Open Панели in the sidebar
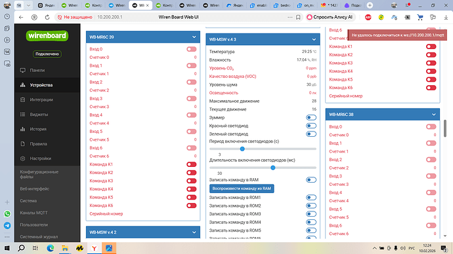Viewport: 453px width, 254px height. (37, 70)
